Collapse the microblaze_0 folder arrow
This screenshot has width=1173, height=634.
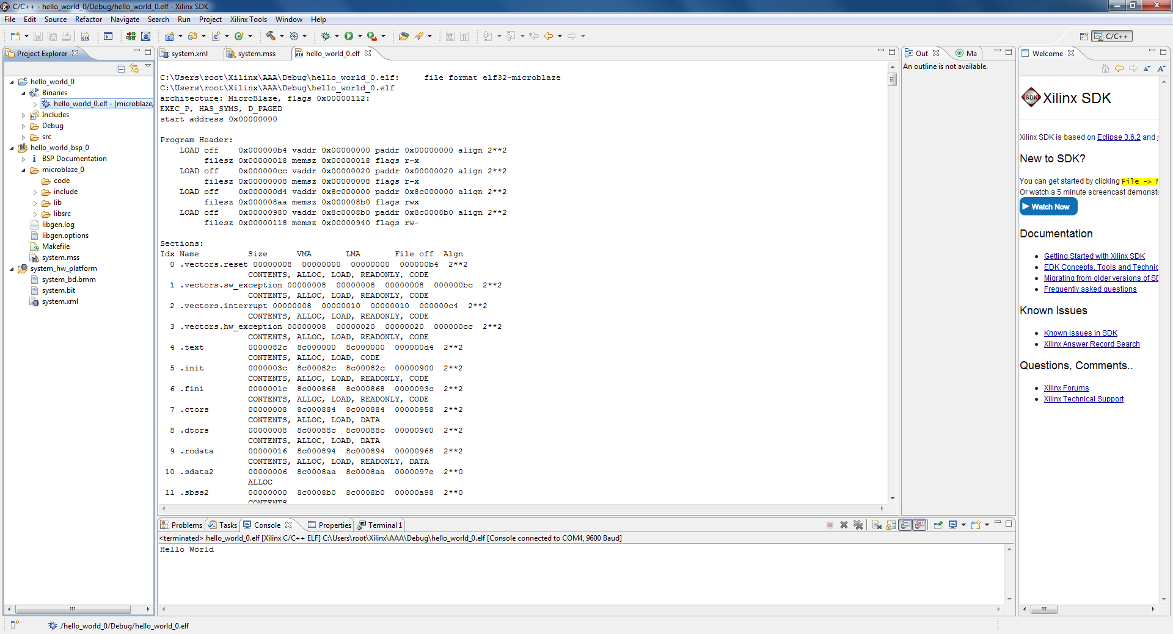[23, 170]
